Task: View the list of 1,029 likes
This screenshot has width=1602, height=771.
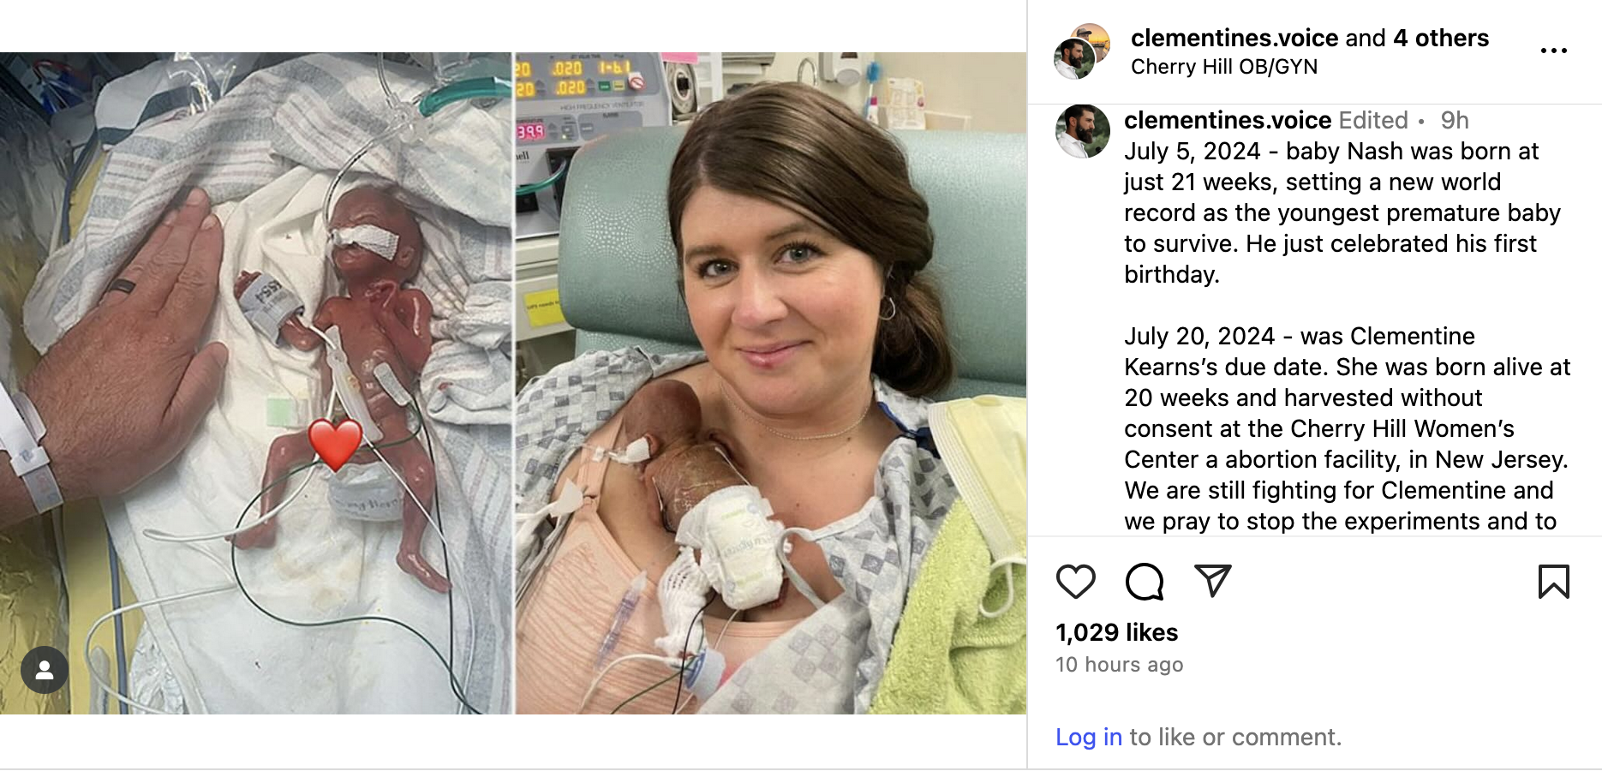Action: click(x=1116, y=632)
